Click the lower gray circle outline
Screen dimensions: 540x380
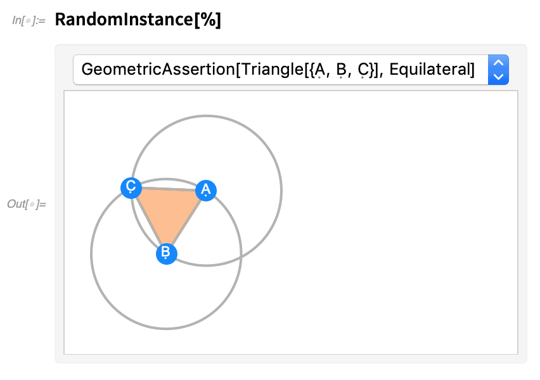[x=166, y=329]
